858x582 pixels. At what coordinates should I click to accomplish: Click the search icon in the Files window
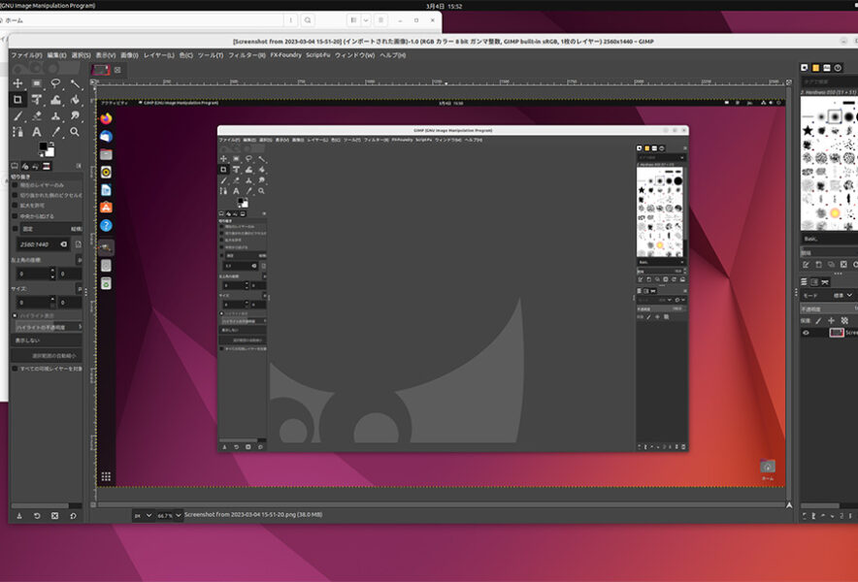pyautogui.click(x=308, y=20)
